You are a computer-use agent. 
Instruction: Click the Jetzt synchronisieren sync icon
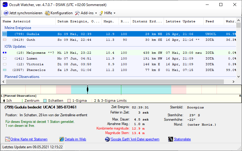(6, 13)
